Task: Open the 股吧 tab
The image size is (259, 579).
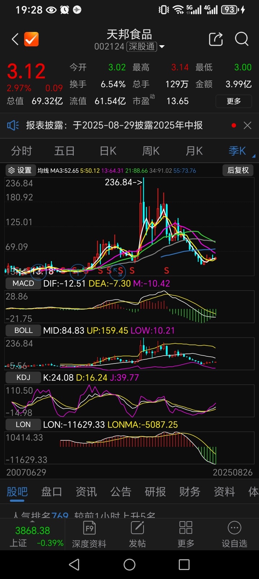Action: [x=17, y=492]
